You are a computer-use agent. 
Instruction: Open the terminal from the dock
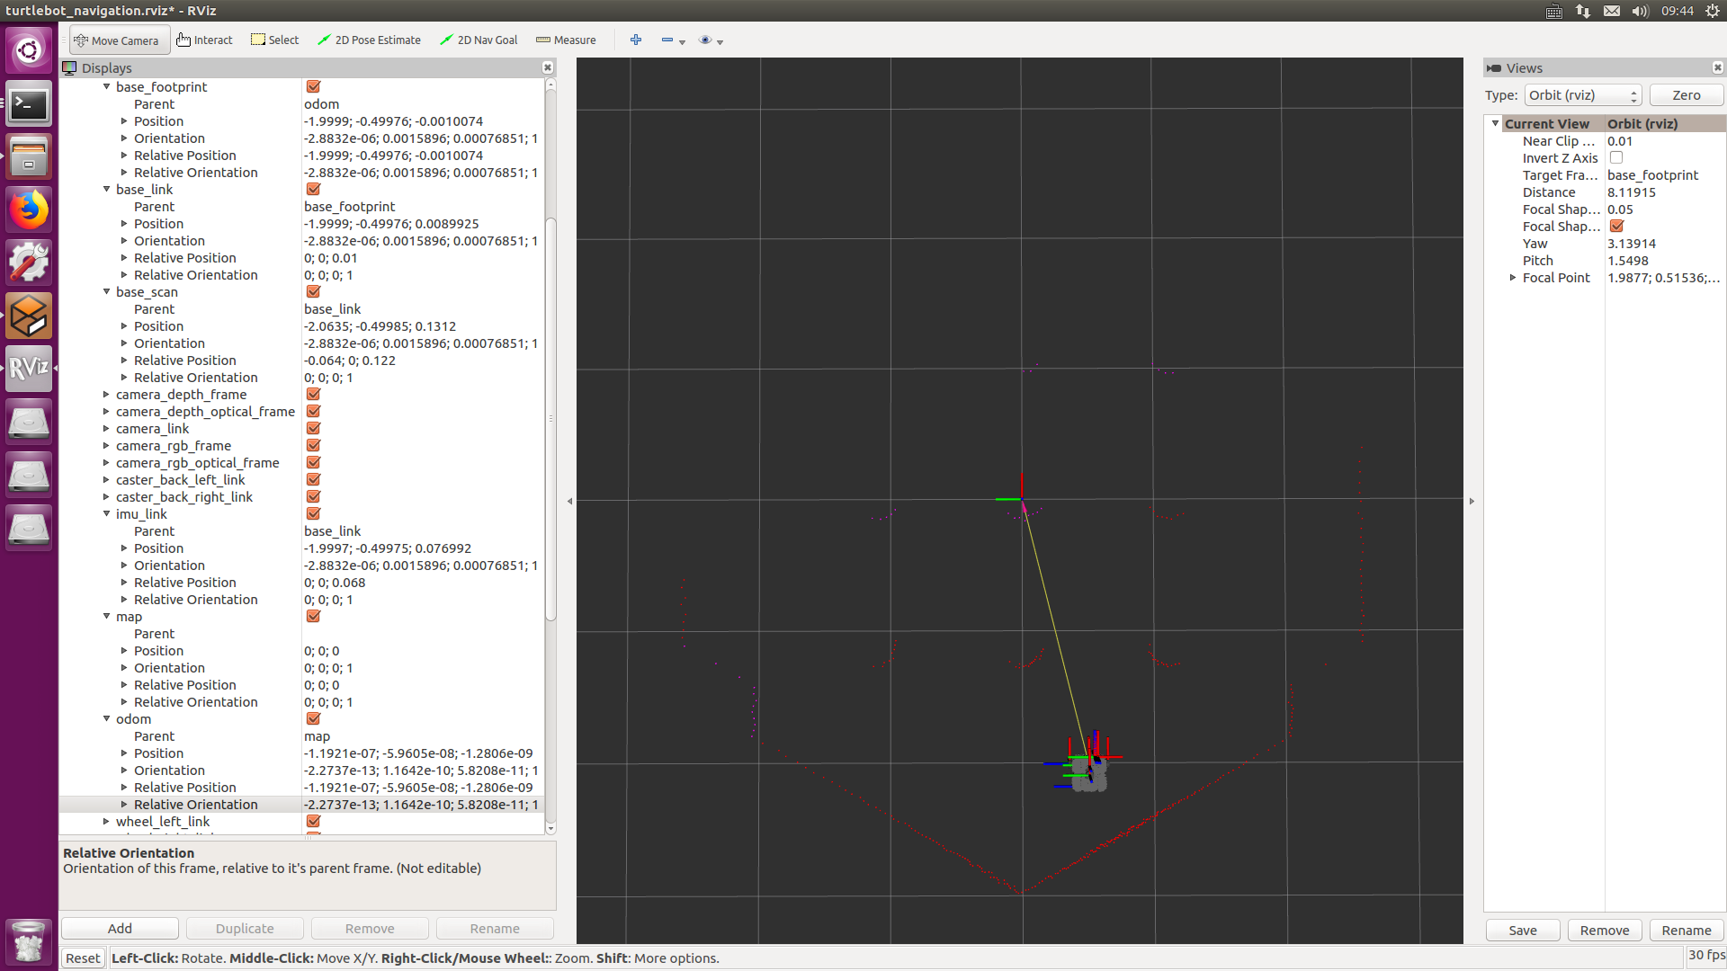coord(29,105)
